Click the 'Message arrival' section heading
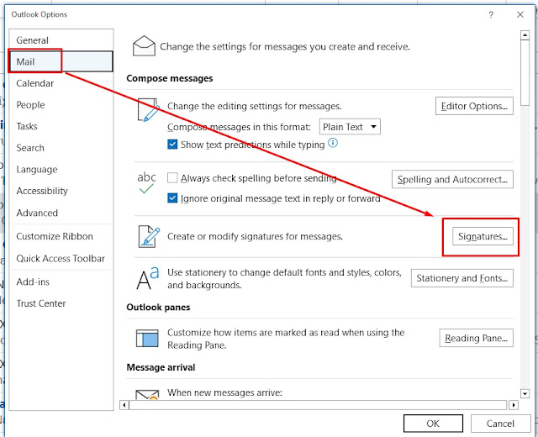Viewport: 538px width, 437px height. click(x=161, y=367)
